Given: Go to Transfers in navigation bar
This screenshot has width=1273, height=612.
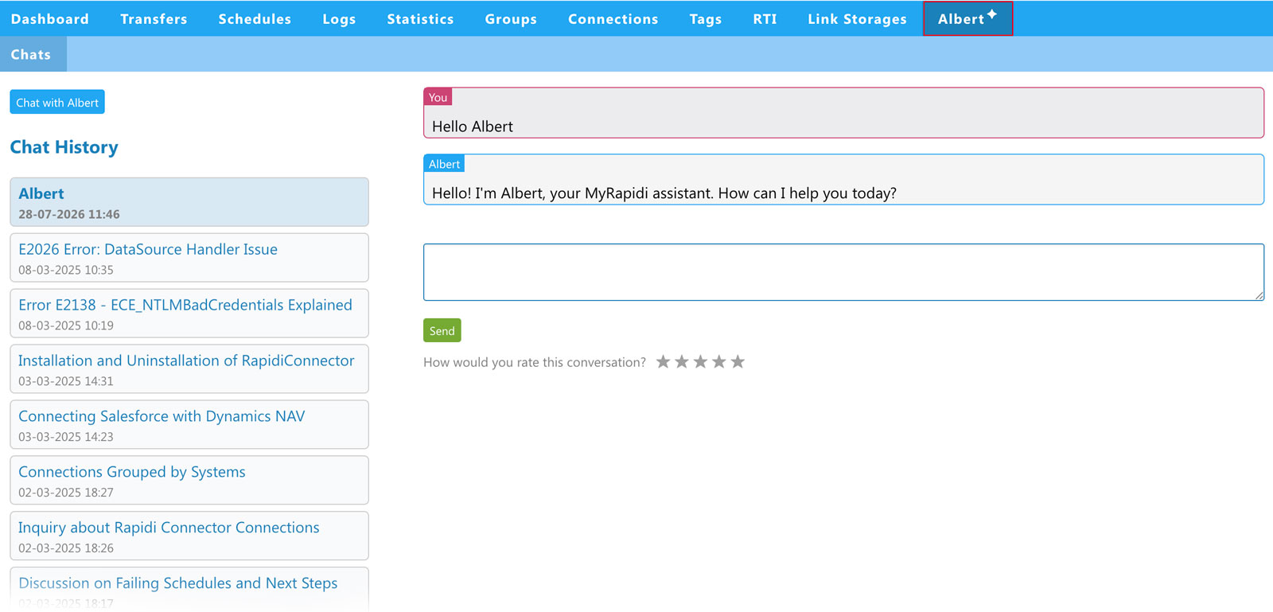Looking at the screenshot, I should 154,18.
